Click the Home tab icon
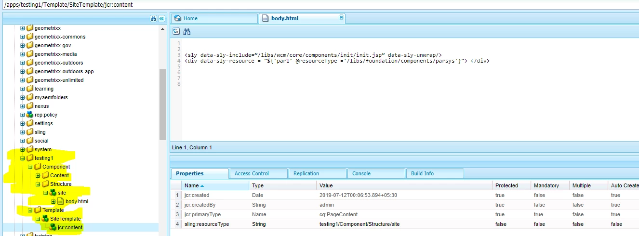The image size is (639, 236). coord(177,18)
